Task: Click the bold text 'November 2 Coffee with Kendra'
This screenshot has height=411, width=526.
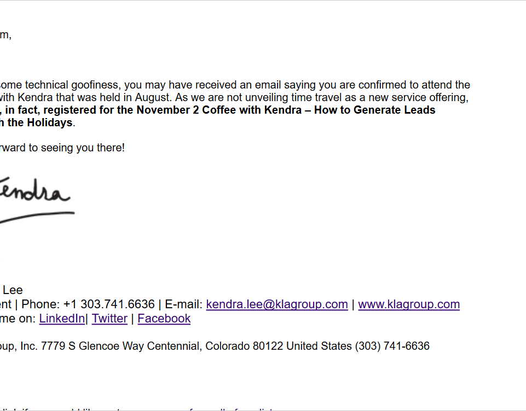Action: 219,110
